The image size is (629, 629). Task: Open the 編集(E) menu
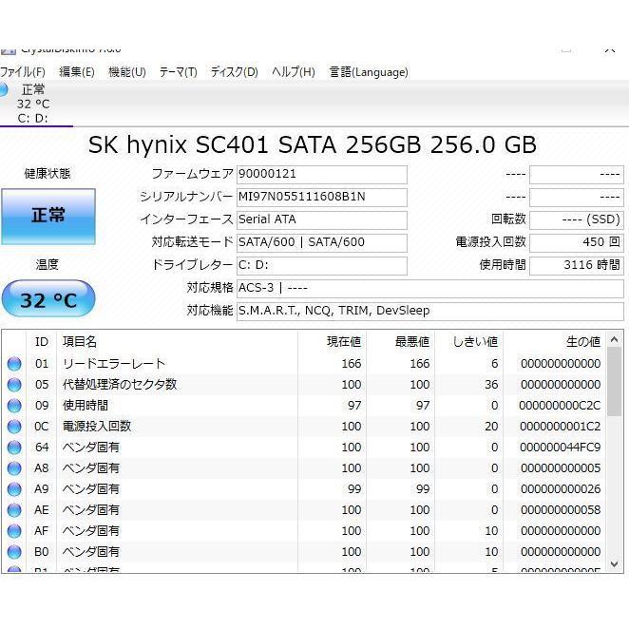pos(77,72)
